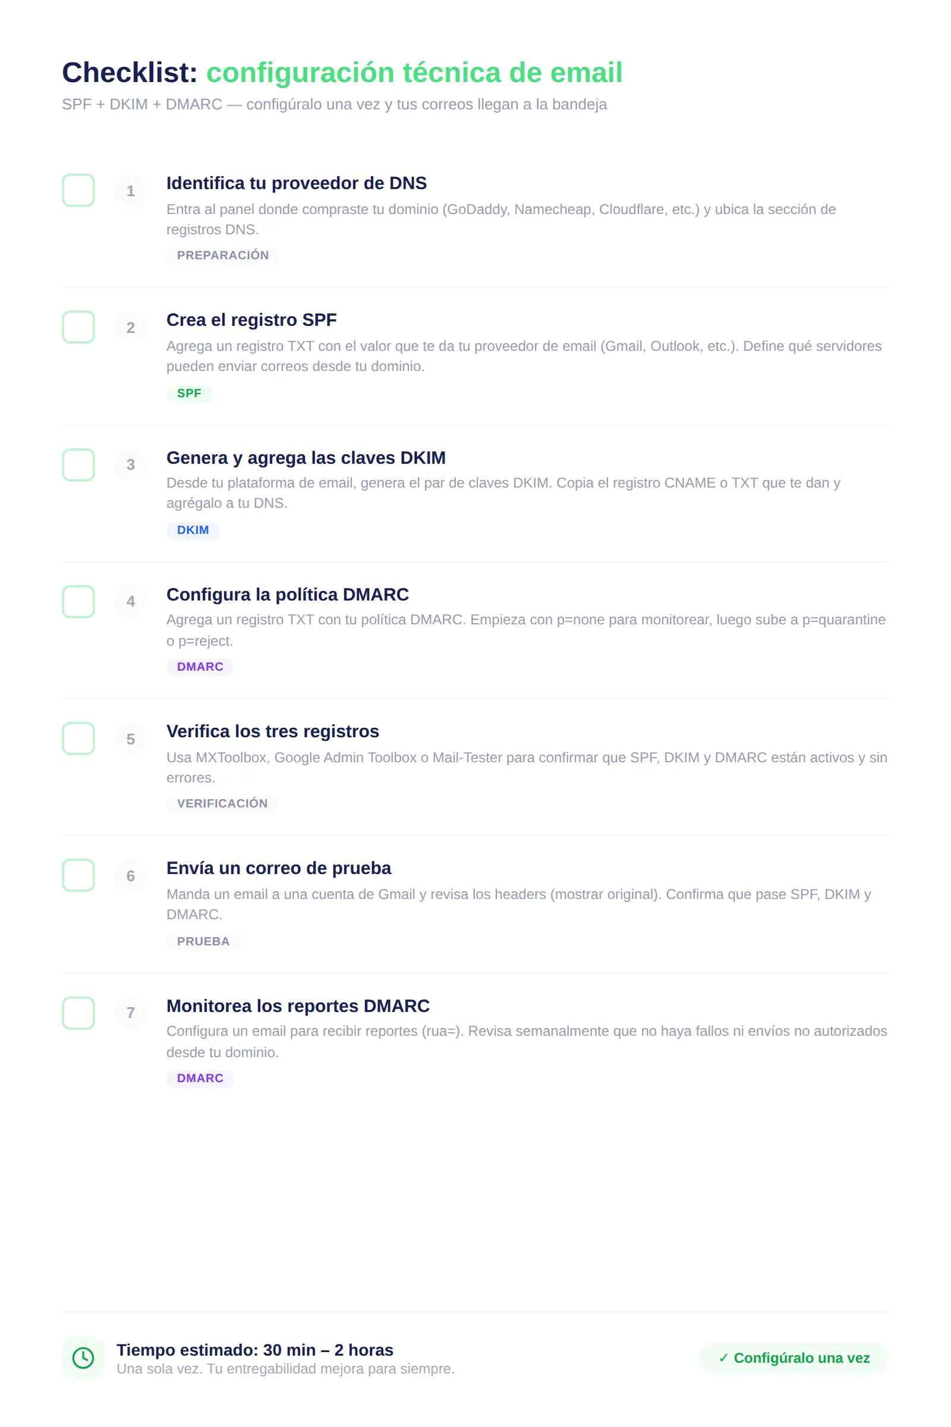Select the SPF tag badge
Image resolution: width=951 pixels, height=1427 pixels.
point(188,393)
